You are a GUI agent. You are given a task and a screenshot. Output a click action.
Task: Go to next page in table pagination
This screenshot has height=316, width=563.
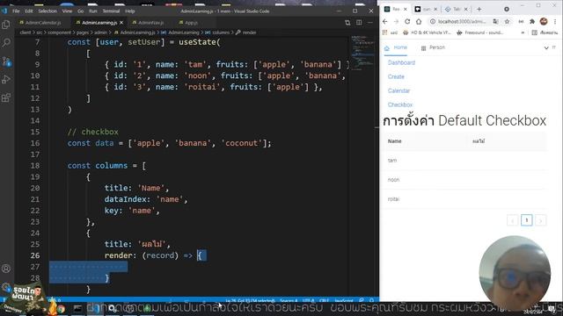[x=540, y=220]
